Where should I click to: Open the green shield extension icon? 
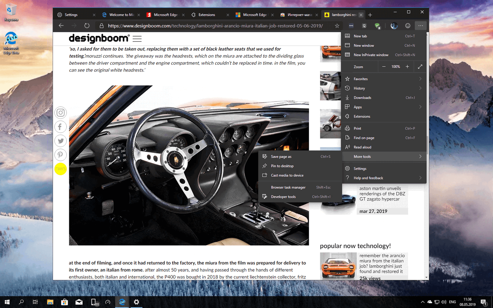pyautogui.click(x=377, y=26)
